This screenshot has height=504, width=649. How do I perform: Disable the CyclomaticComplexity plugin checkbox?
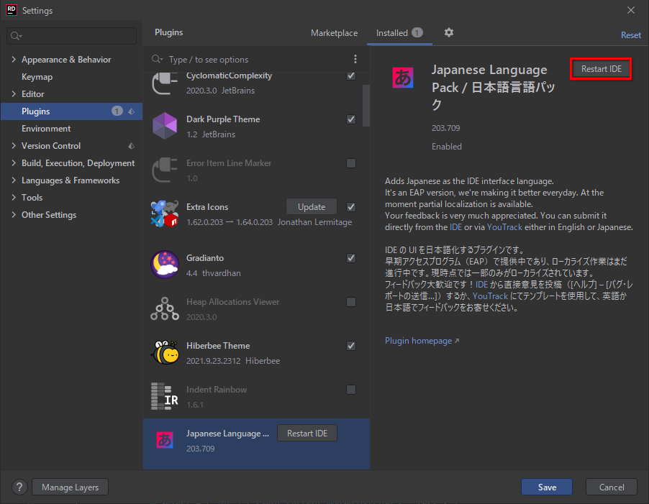click(351, 75)
